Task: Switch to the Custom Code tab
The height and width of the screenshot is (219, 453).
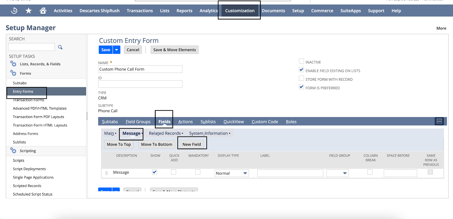Action: pos(265,122)
